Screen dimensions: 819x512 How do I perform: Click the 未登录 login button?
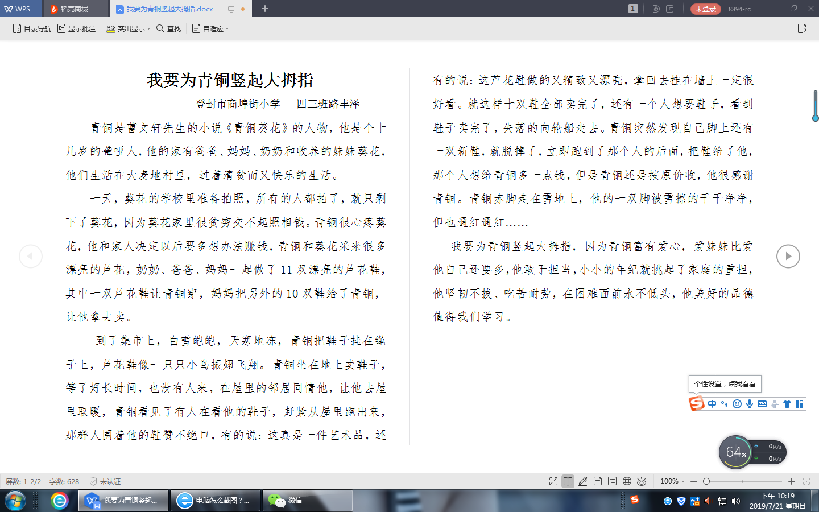coord(705,9)
